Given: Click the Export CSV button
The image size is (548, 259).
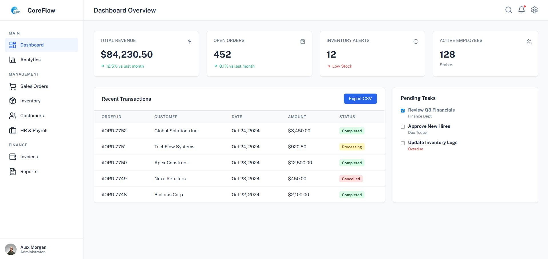Looking at the screenshot, I should coord(360,99).
